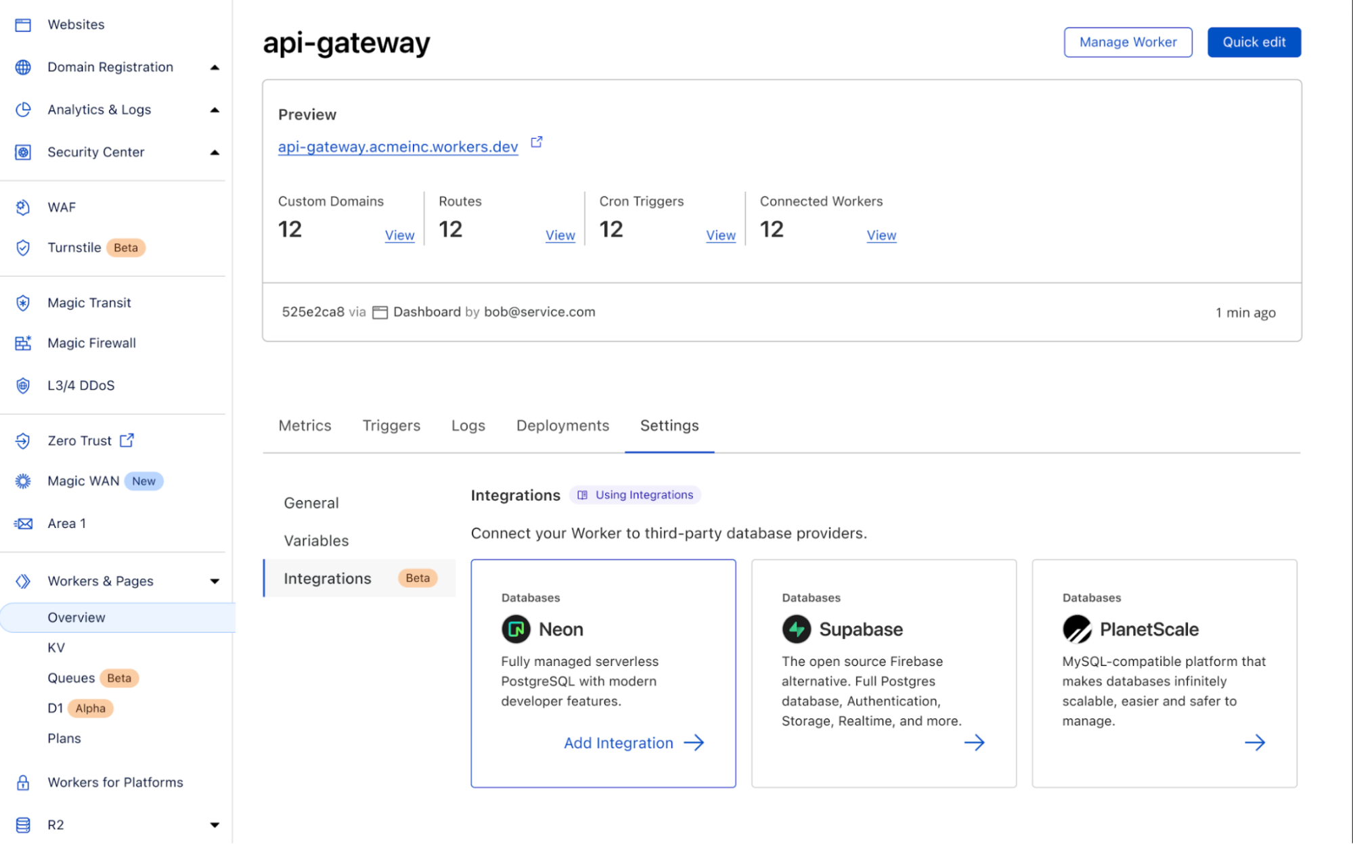This screenshot has width=1353, height=844.
Task: Expand the Analytics & Logs section
Action: coord(215,109)
